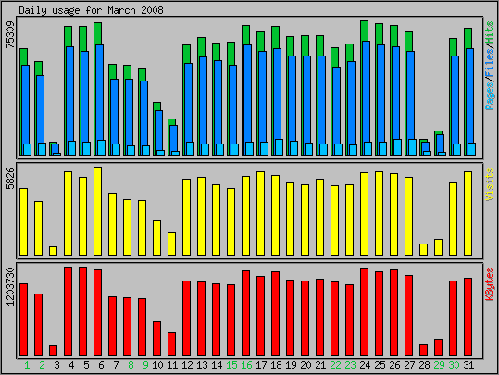
Task: Select the yellow visits bar for day 17
Action: coord(261,213)
